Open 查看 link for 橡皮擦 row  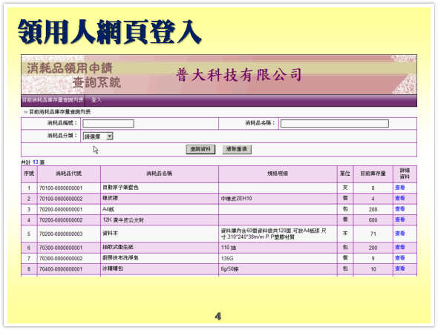tap(399, 198)
